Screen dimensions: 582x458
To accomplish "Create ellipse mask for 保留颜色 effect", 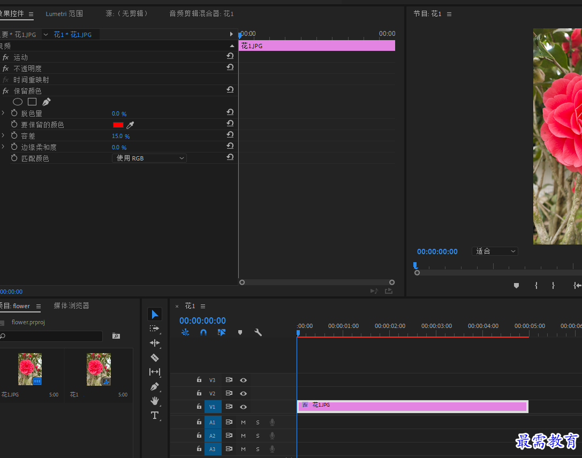I will [18, 102].
